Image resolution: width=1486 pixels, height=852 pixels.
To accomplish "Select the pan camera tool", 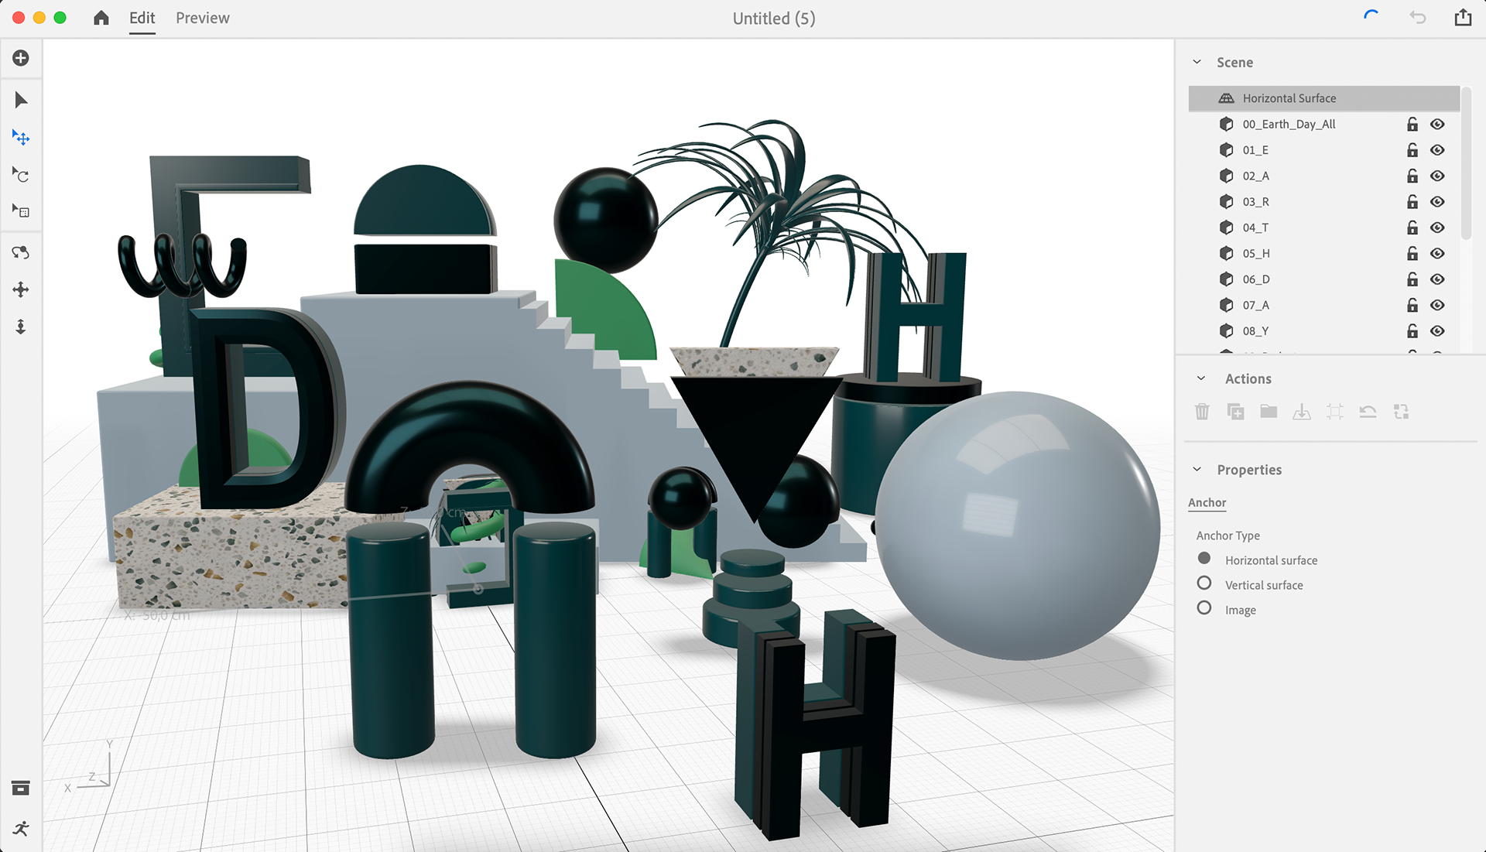I will coord(21,289).
